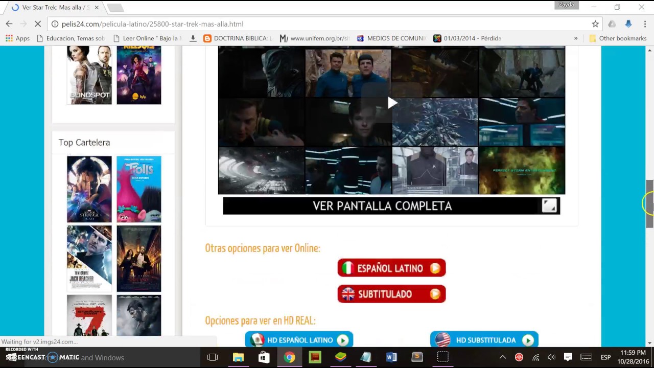
Task: Open the MEDIOS DE COMUNI bookmark
Action: [x=391, y=38]
